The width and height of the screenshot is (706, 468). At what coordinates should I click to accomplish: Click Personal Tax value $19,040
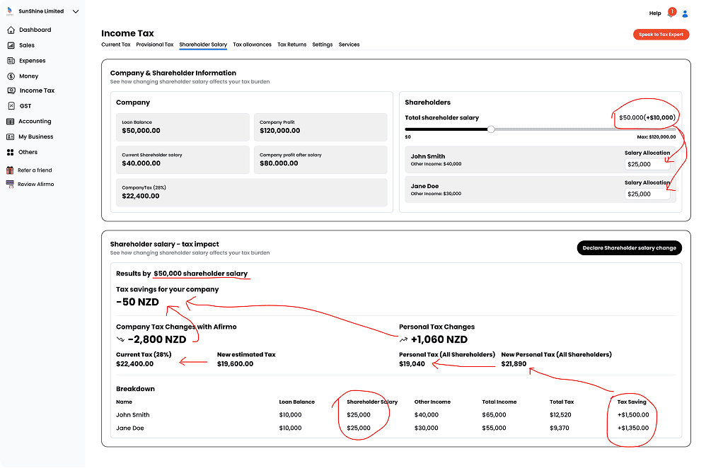[412, 364]
